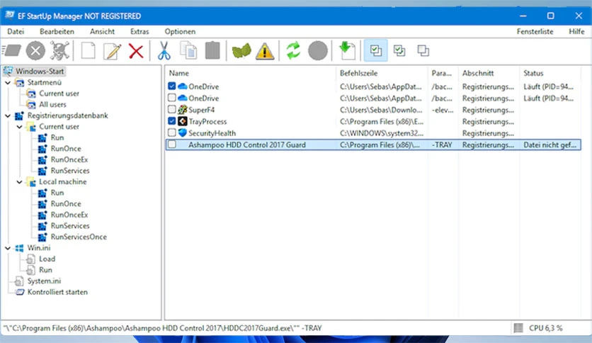592x343 pixels.
Task: Click C:\WINDOWS\system32... command line cell
Action: (x=382, y=133)
